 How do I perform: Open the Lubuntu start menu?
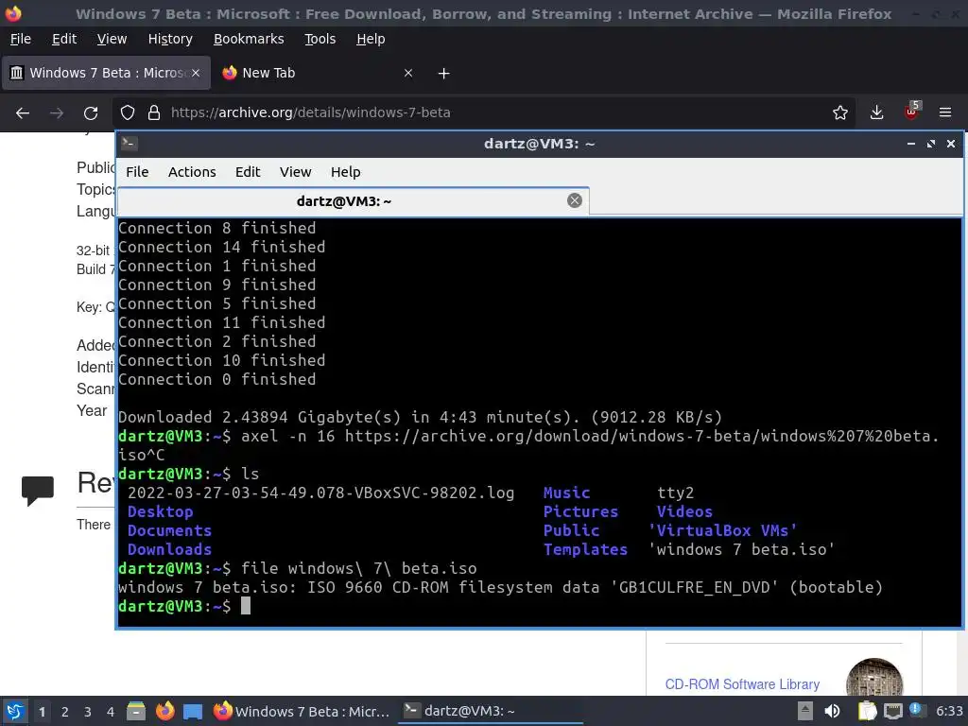click(x=15, y=711)
